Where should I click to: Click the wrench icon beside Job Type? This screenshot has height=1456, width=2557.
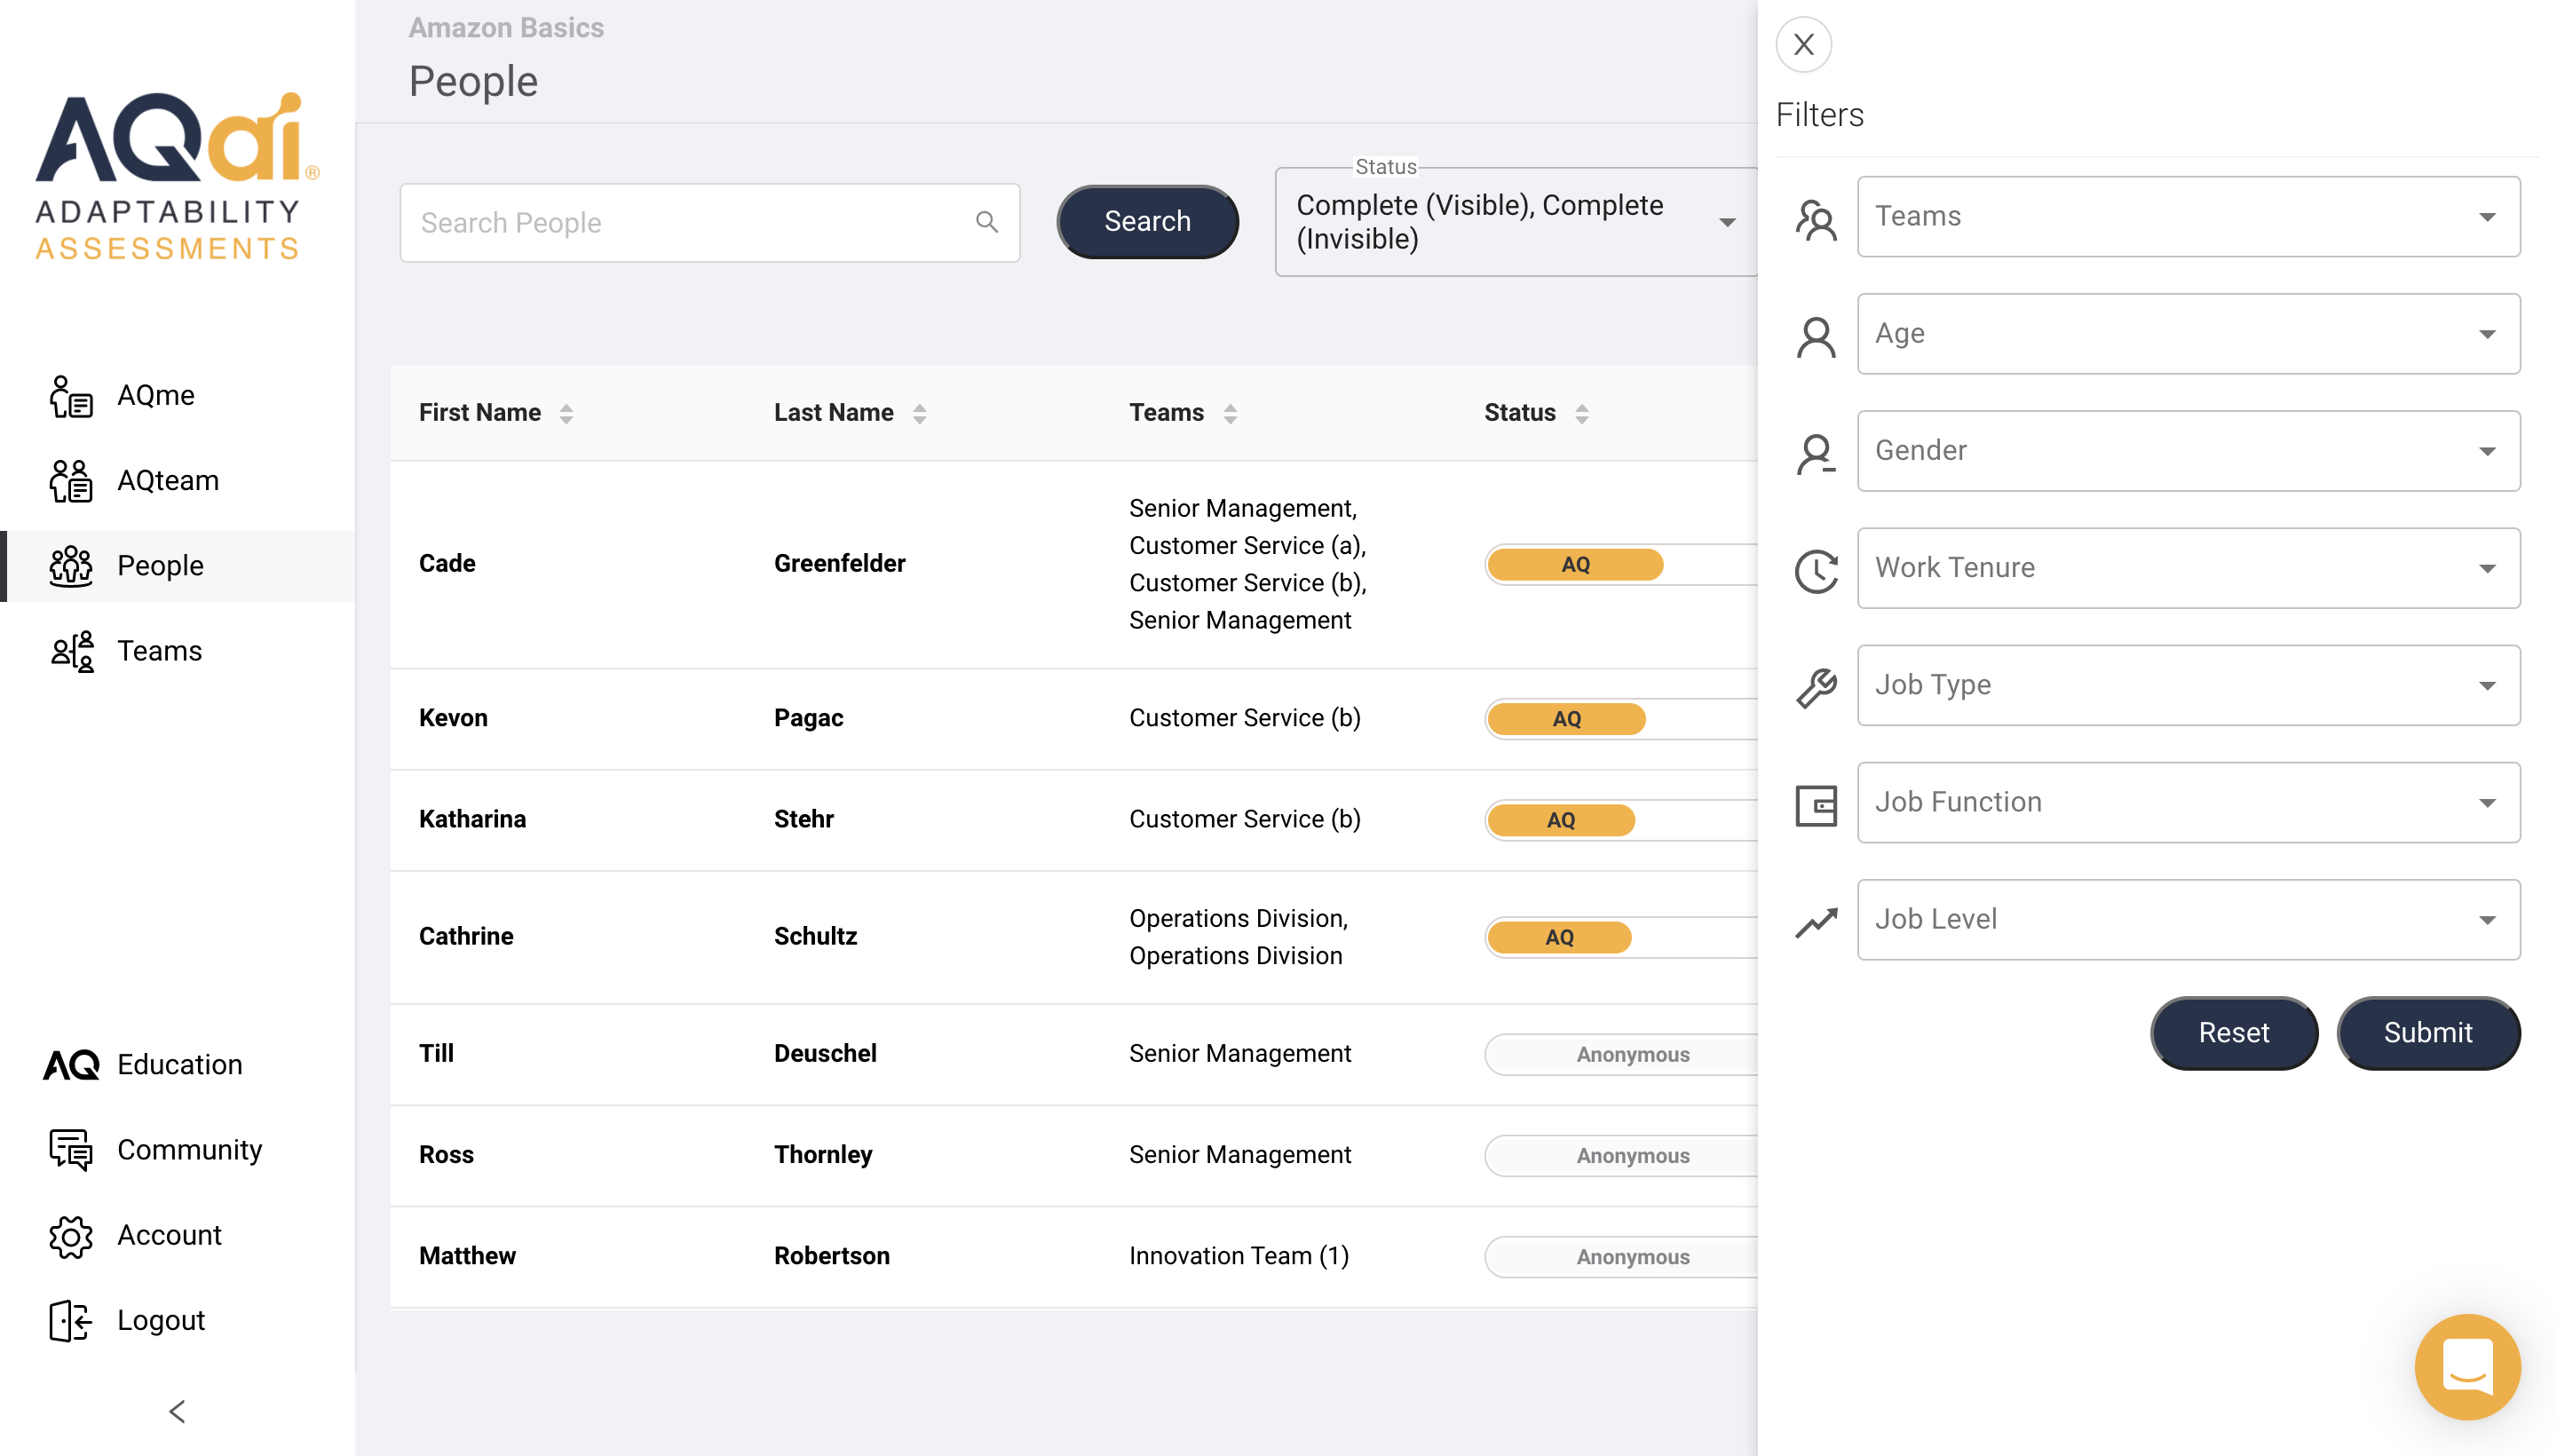click(1816, 686)
